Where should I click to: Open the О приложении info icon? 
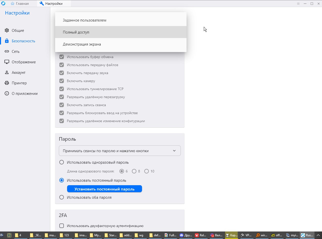pyautogui.click(x=7, y=94)
